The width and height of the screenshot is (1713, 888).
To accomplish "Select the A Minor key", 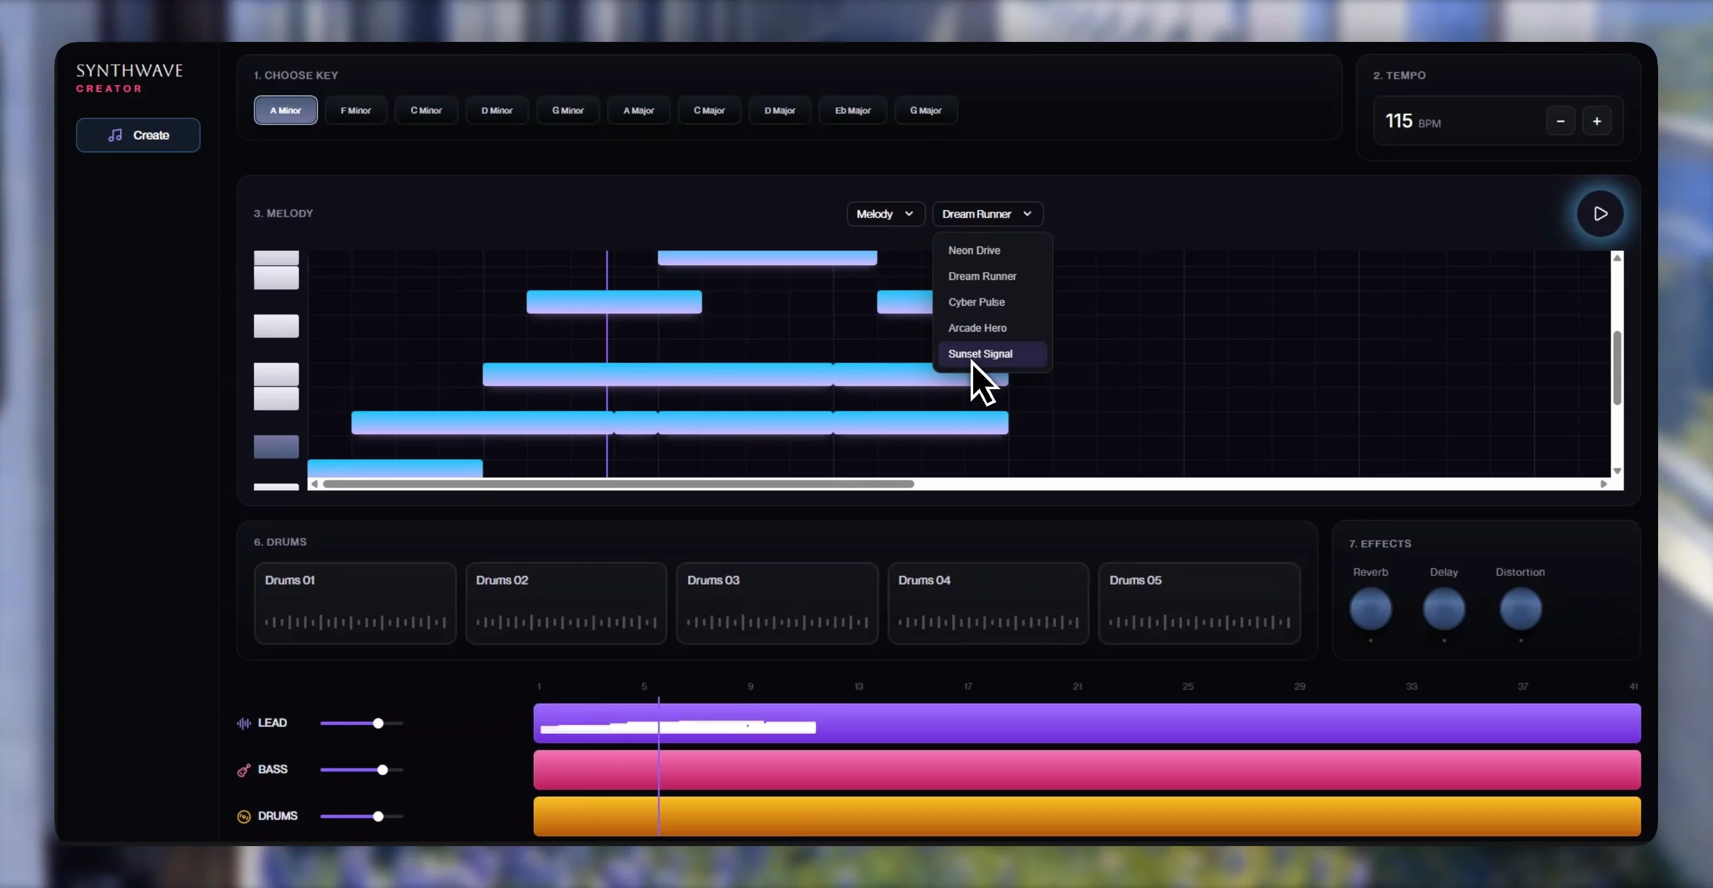I will pos(285,110).
